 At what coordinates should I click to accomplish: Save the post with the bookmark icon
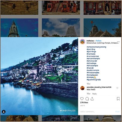118,99
